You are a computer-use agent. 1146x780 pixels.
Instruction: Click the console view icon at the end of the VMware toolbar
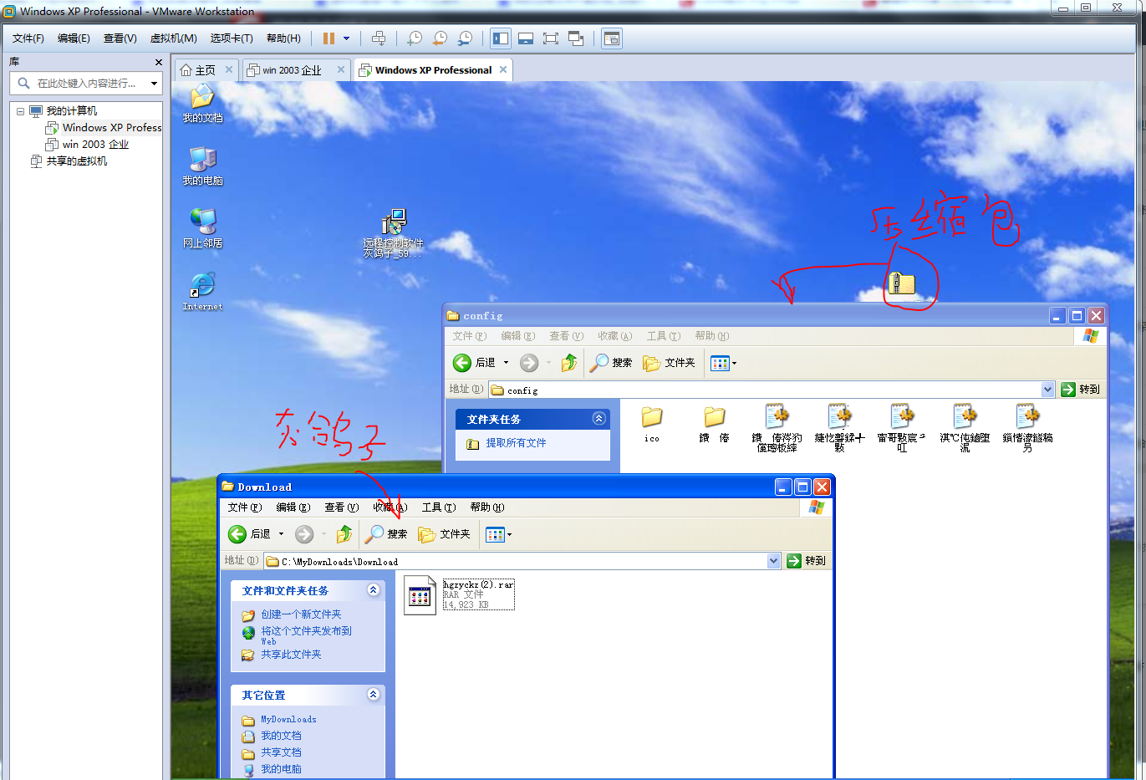click(x=612, y=38)
